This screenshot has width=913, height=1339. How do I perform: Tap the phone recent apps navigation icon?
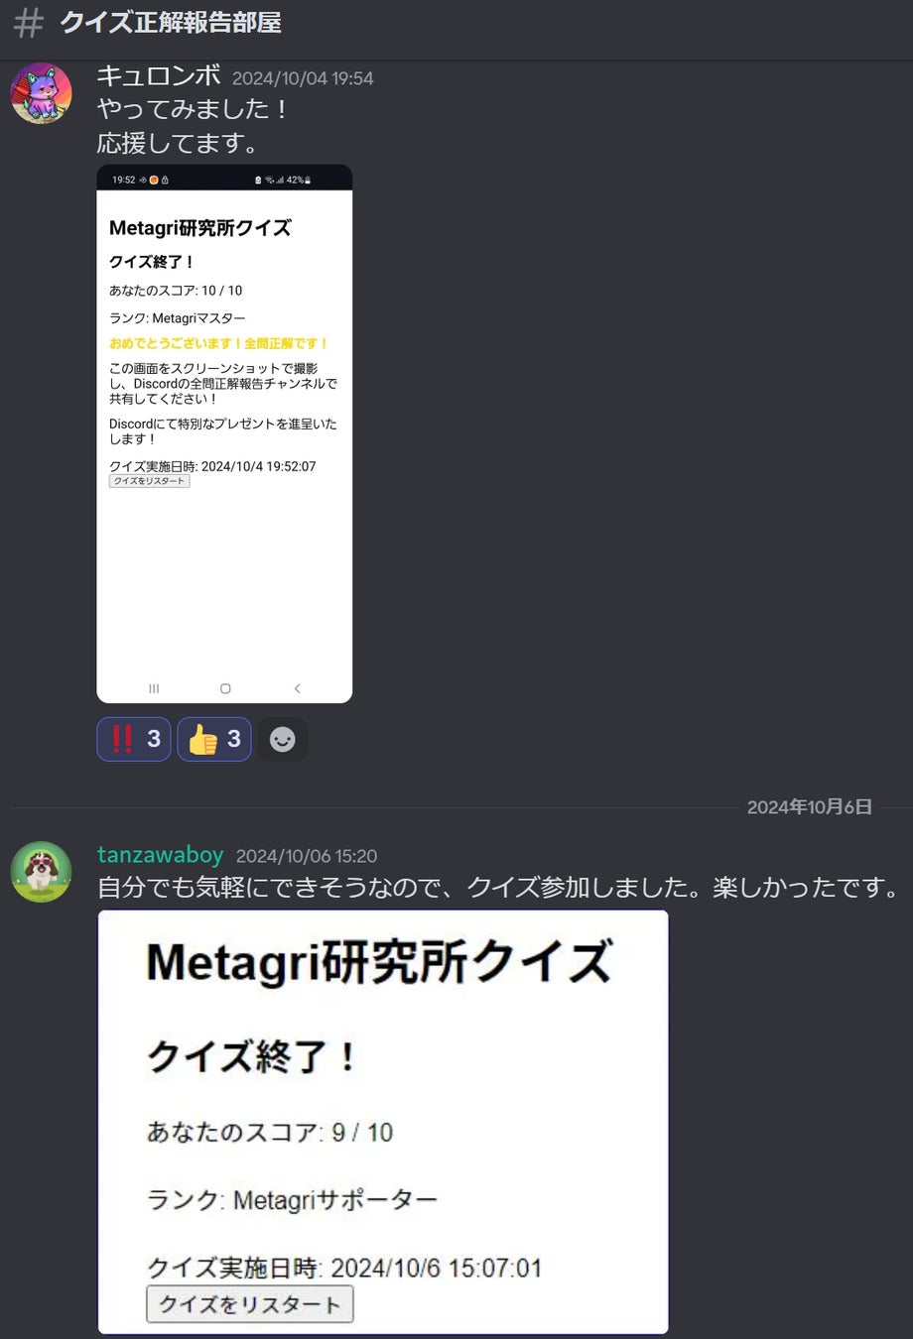[x=154, y=688]
